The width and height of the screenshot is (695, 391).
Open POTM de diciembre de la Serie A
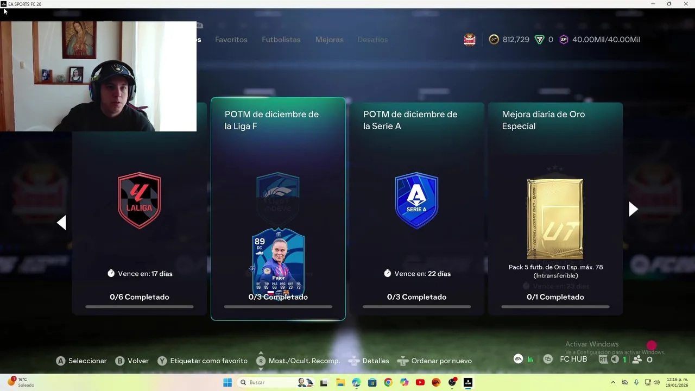[x=416, y=209]
